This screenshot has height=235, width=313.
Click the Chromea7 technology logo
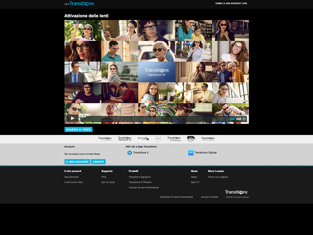click(x=143, y=139)
